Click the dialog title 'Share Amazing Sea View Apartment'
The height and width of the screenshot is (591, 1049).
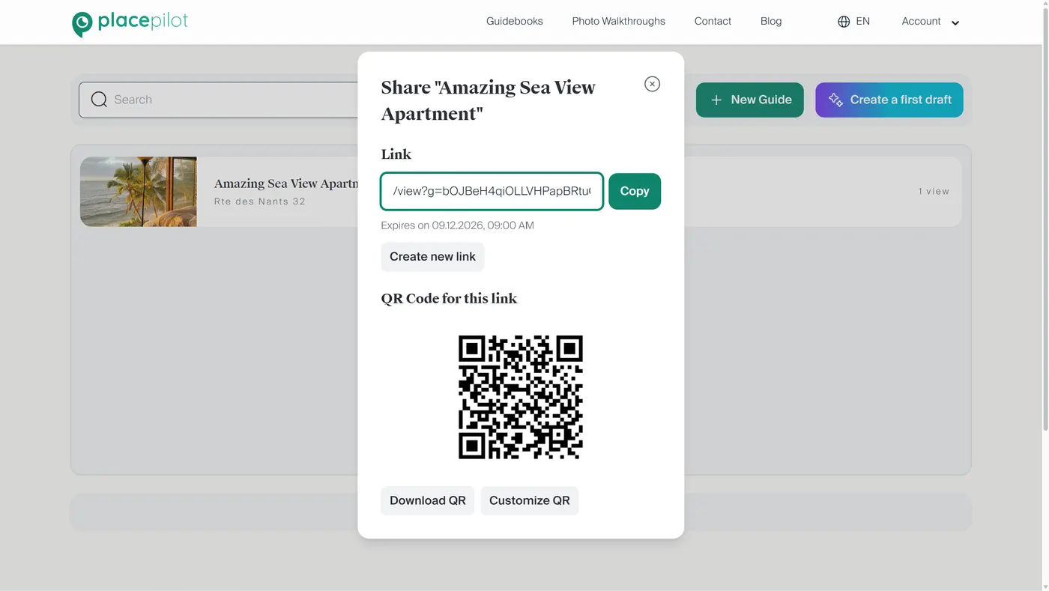(x=488, y=100)
